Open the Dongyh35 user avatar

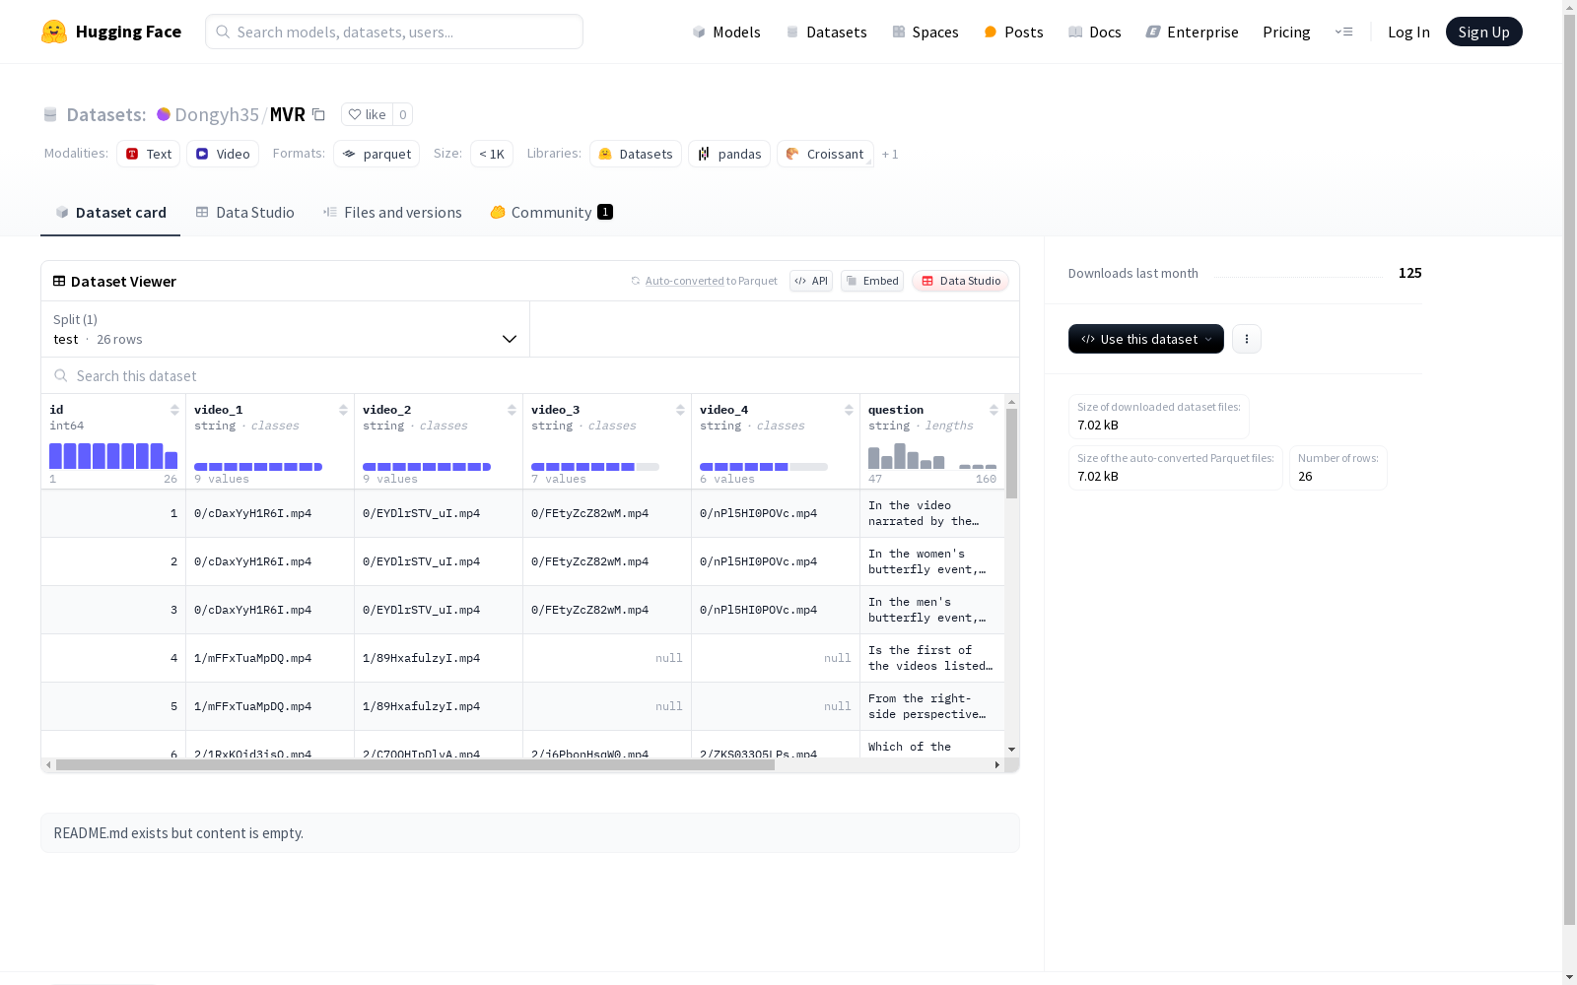tap(164, 114)
